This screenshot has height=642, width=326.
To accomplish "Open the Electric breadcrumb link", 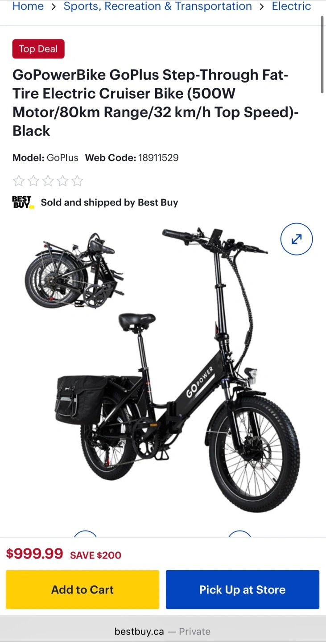I will (292, 6).
